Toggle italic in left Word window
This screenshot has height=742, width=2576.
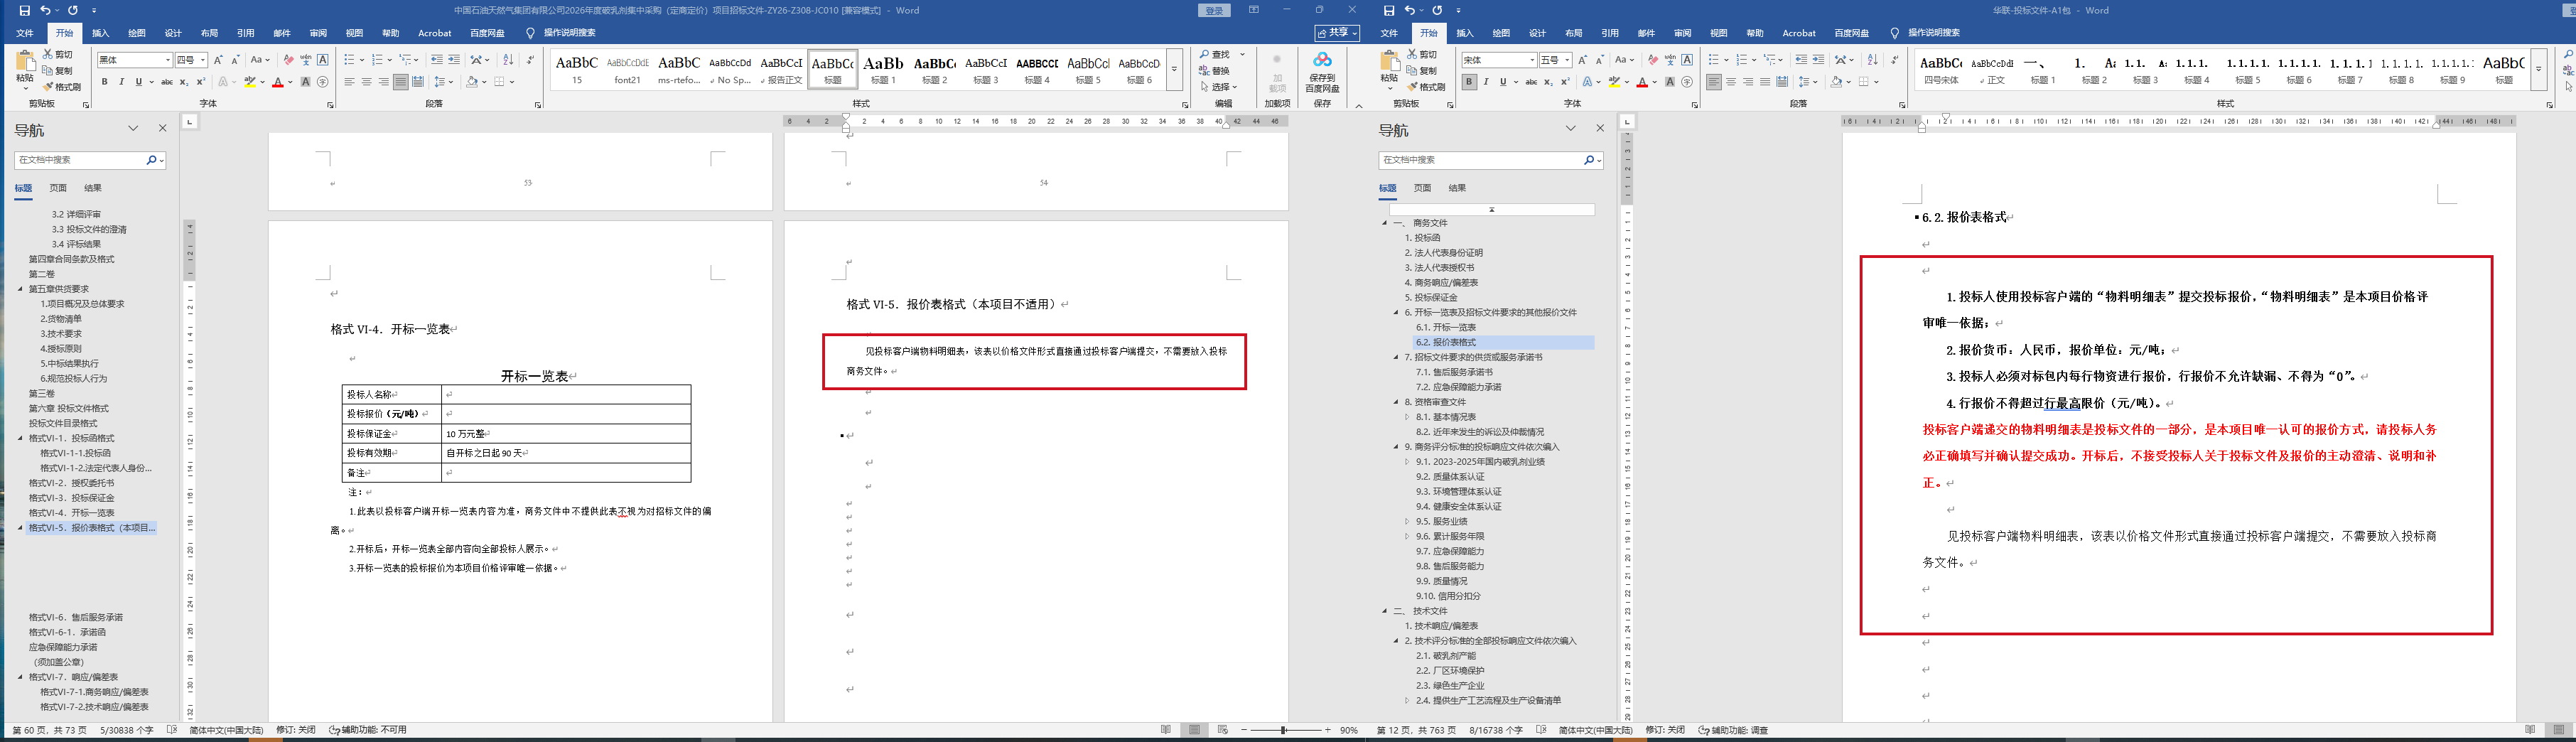pos(121,82)
